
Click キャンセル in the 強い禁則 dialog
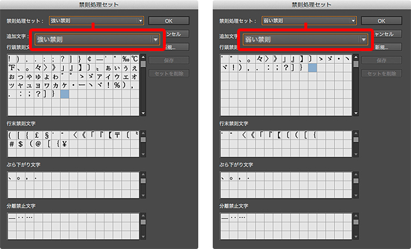(177, 34)
